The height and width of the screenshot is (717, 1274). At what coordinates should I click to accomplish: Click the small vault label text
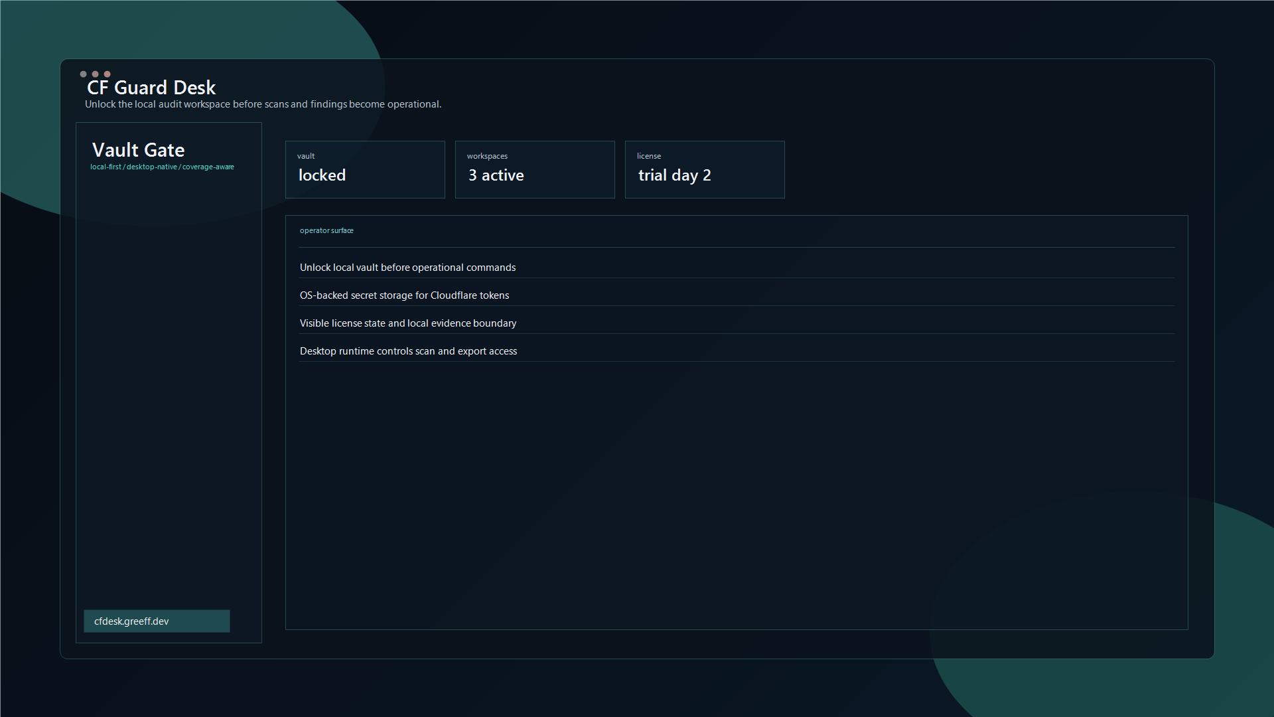[306, 156]
